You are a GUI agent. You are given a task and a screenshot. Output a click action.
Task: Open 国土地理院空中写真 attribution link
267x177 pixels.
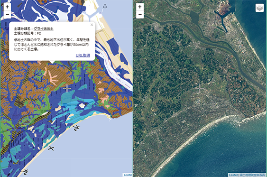pos(253,175)
